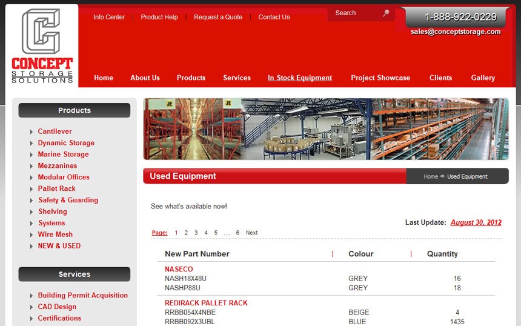Open the Home menu item

point(104,78)
